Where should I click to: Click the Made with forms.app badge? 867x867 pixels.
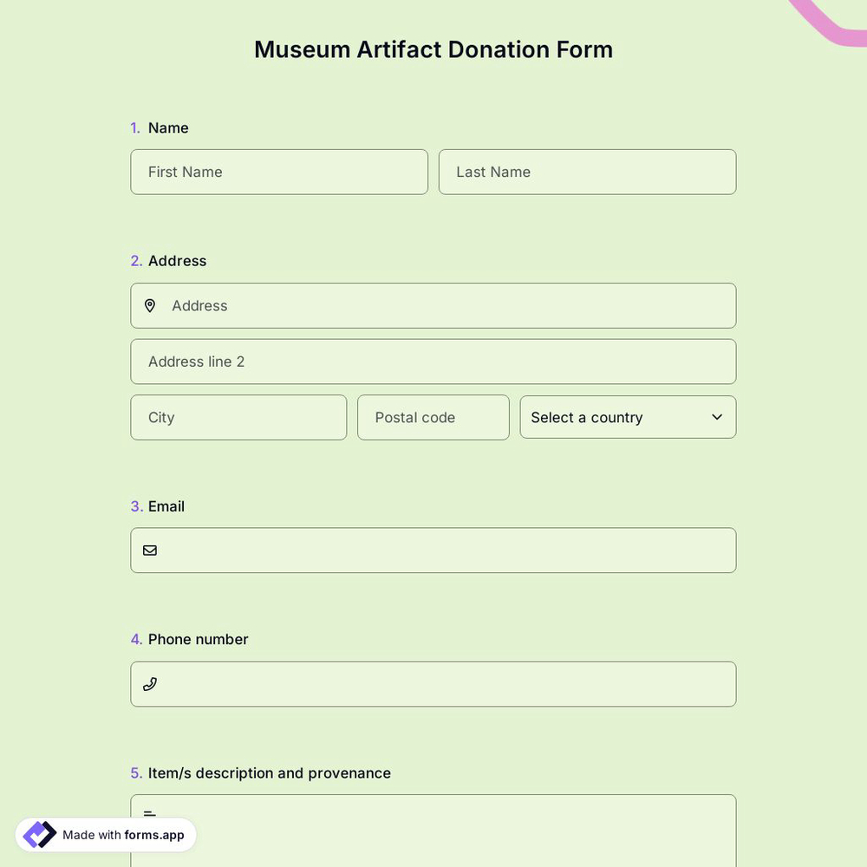[x=106, y=834]
